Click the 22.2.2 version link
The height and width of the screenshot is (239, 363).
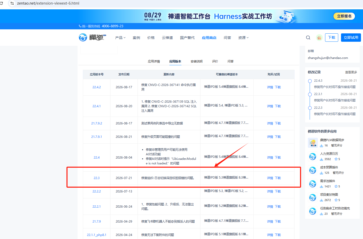pyautogui.click(x=97, y=191)
